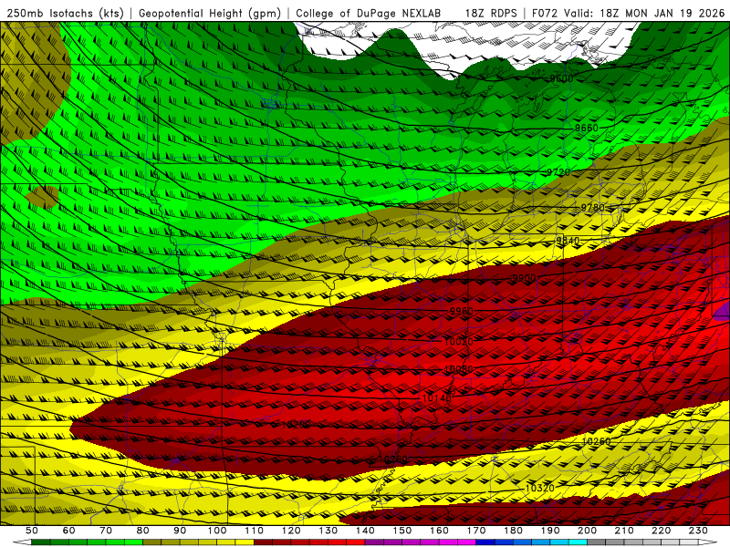Select the dark purple 140-145 kt colorbar swatch
The width and height of the screenshot is (730, 547).
point(374,542)
